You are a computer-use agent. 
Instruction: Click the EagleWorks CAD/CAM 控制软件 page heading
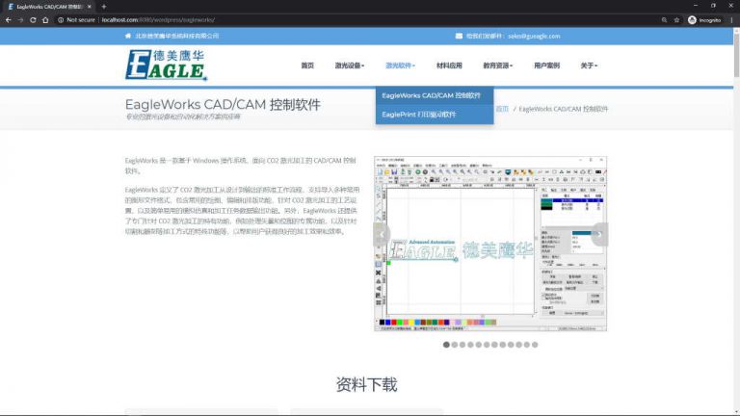[223, 105]
